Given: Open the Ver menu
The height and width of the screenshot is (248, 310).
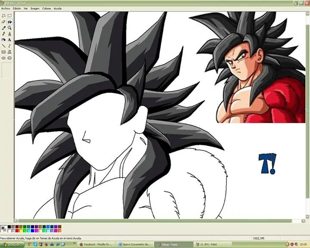Looking at the screenshot, I should pyautogui.click(x=26, y=9).
